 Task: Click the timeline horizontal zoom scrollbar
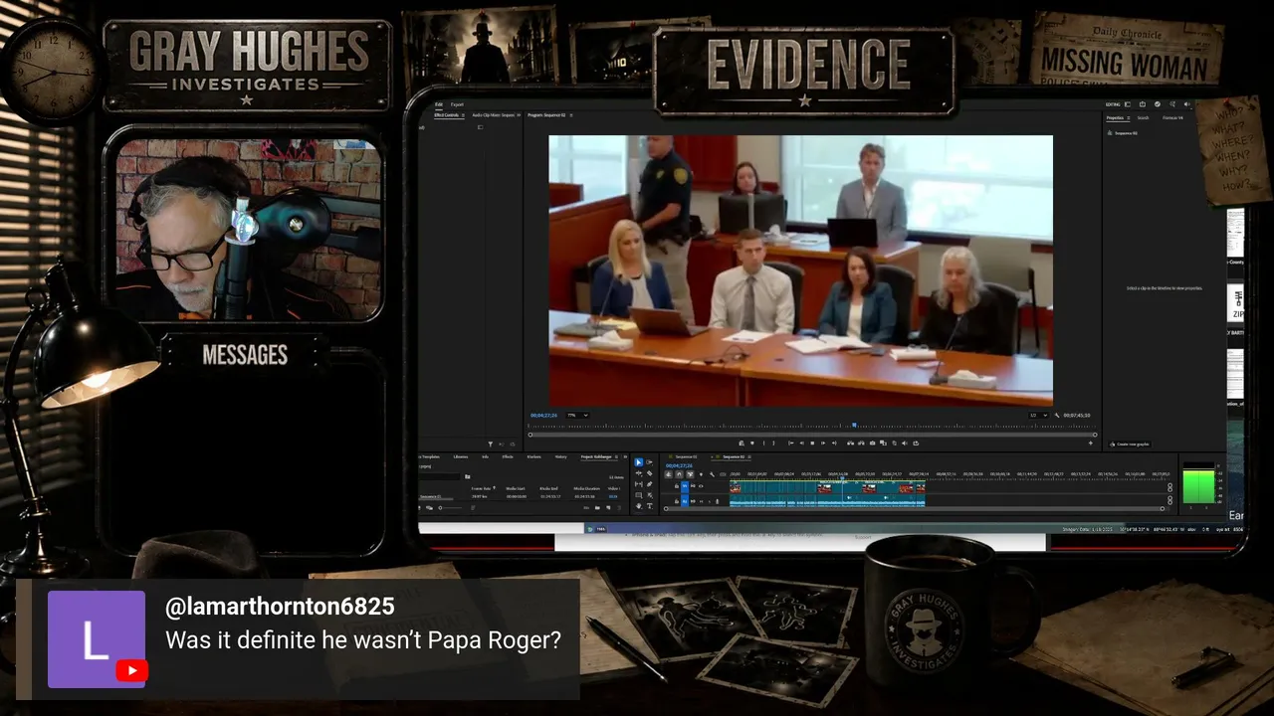pyautogui.click(x=916, y=508)
